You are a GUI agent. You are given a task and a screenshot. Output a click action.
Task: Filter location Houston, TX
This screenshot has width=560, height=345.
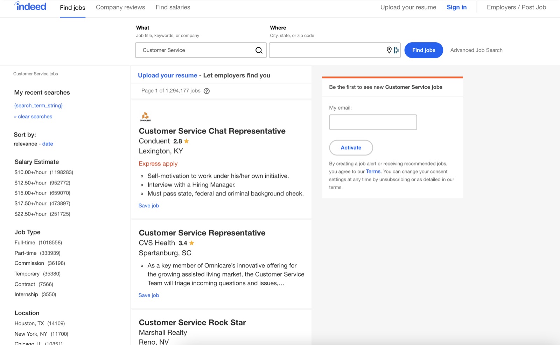pos(40,323)
